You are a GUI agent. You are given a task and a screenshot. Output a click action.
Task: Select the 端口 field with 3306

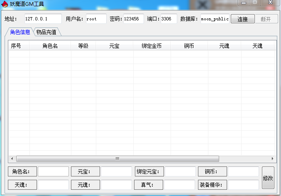tap(169, 19)
